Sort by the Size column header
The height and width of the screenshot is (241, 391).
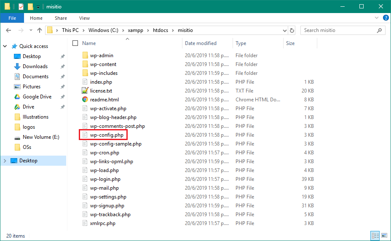coord(290,43)
